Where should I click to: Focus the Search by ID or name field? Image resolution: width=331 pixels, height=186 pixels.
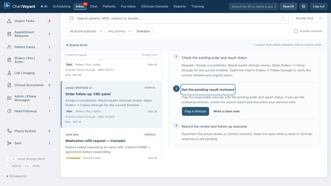[254, 6]
